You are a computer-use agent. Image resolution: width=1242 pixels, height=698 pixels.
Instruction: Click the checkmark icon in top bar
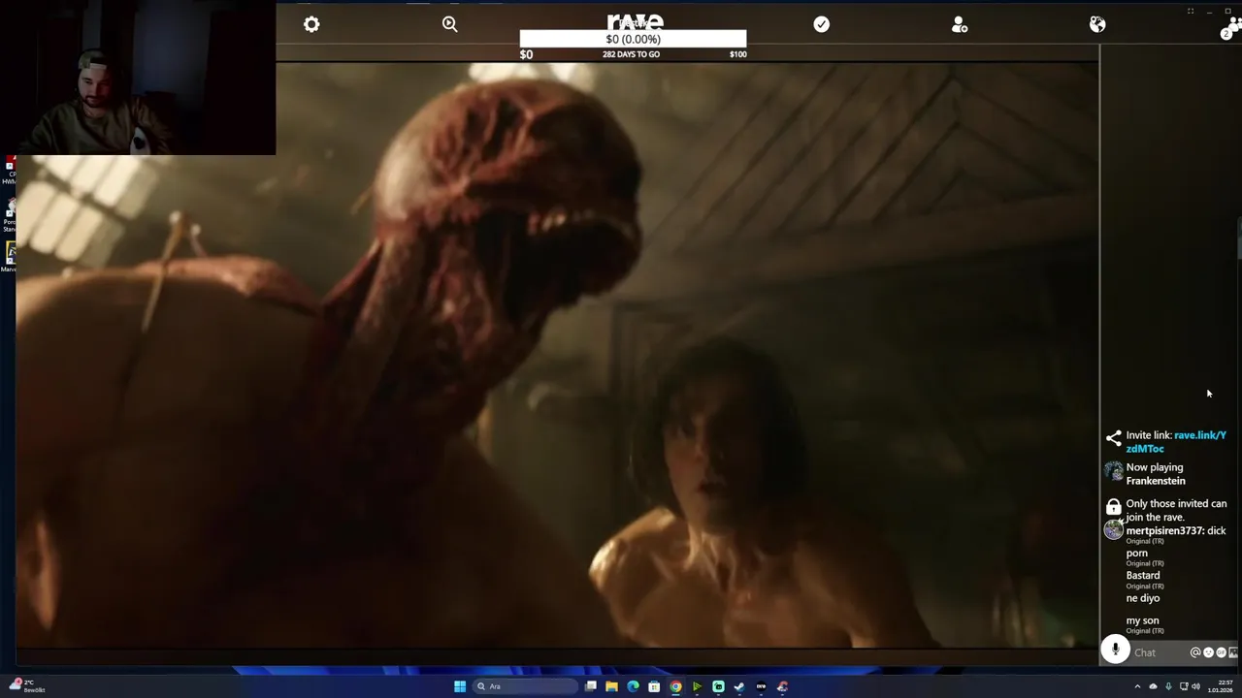pyautogui.click(x=822, y=24)
